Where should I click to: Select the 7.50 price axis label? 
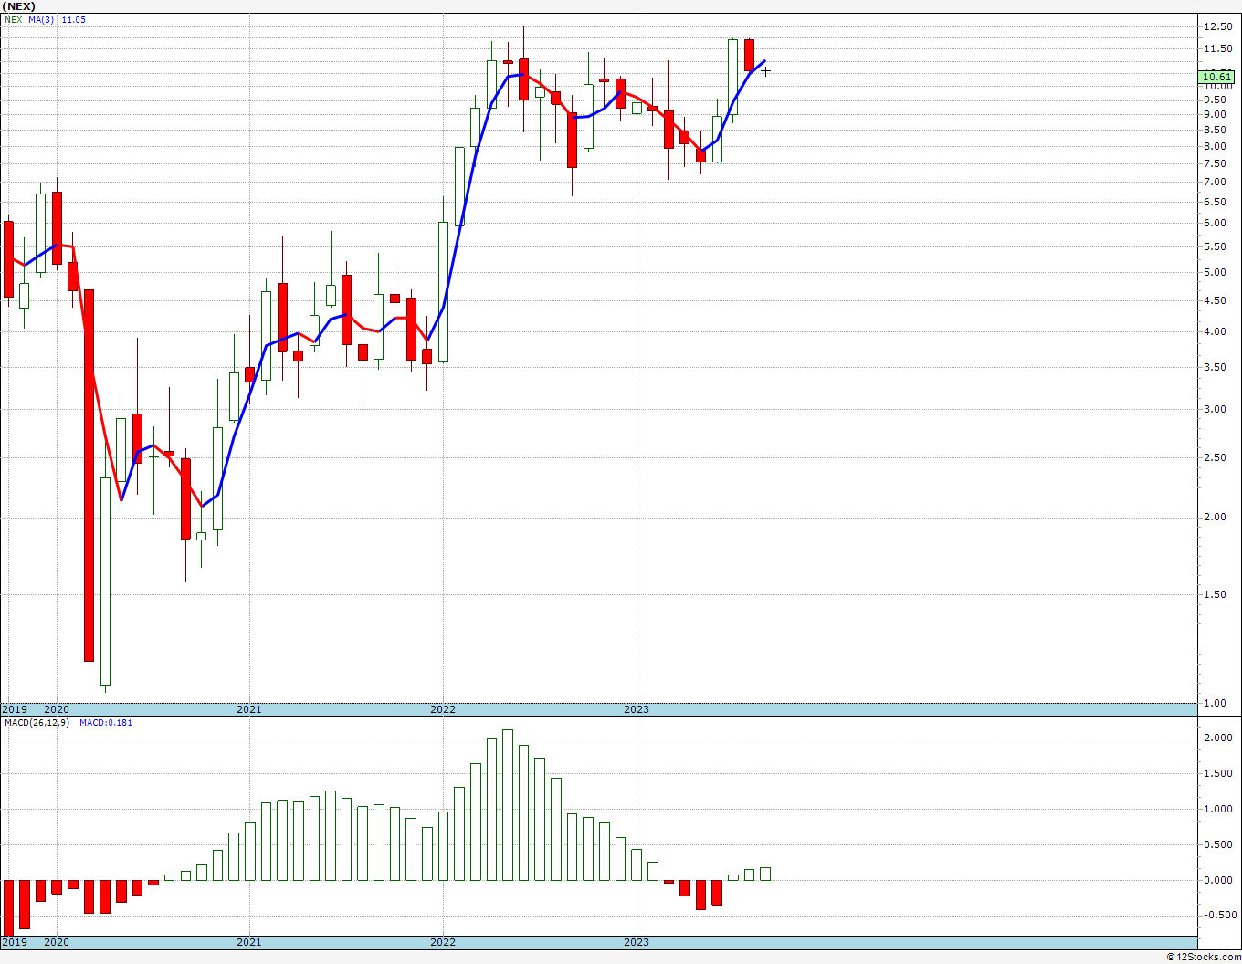[1215, 164]
